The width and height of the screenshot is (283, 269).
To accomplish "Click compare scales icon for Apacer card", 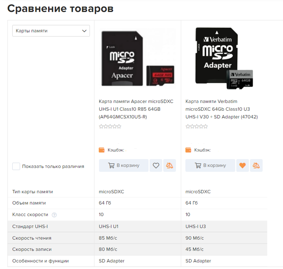I will pyautogui.click(x=169, y=165).
